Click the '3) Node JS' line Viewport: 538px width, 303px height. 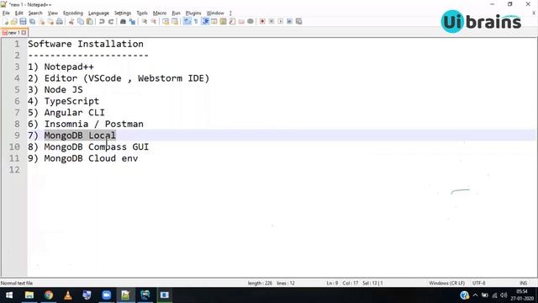click(x=55, y=90)
